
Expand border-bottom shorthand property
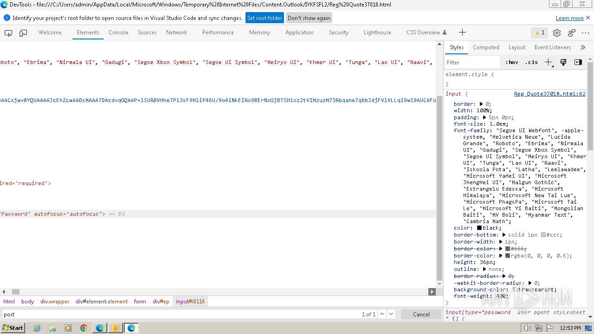pyautogui.click(x=504, y=235)
